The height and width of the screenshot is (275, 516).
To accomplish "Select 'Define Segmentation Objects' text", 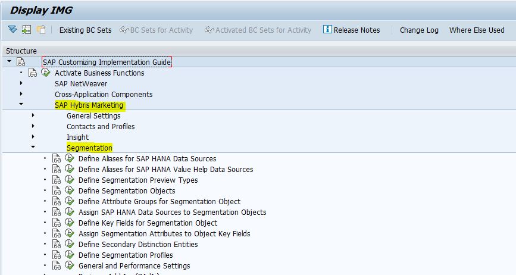I will click(127, 191).
